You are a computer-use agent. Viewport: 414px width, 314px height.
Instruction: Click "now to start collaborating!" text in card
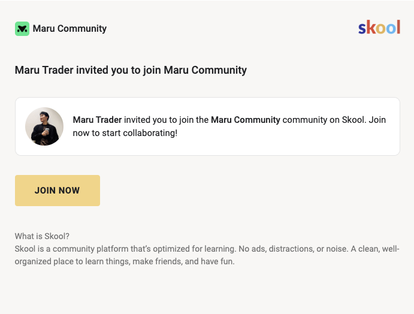(125, 132)
